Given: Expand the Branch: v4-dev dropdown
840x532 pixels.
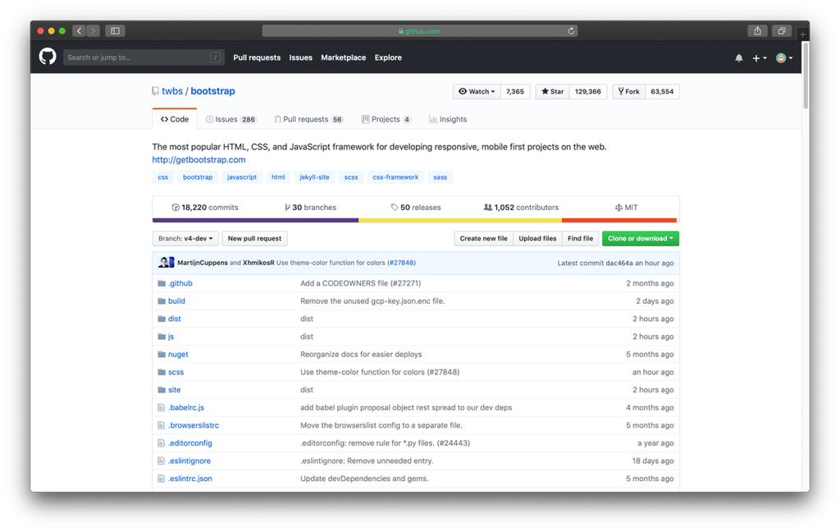Looking at the screenshot, I should coord(185,239).
